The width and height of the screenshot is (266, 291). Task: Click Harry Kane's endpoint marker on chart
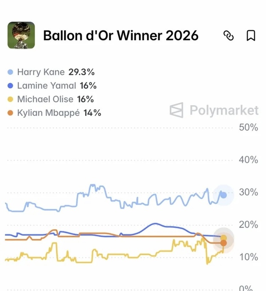(223, 195)
